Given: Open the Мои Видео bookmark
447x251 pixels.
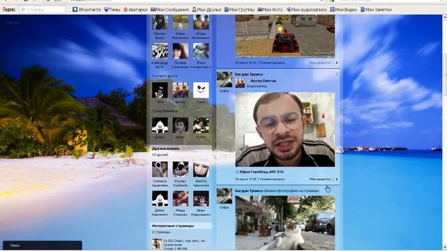Looking at the screenshot, I should pos(344,9).
